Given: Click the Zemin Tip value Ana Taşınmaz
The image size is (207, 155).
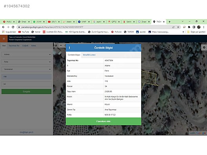Looking at the screenshot, I should point(111,110).
